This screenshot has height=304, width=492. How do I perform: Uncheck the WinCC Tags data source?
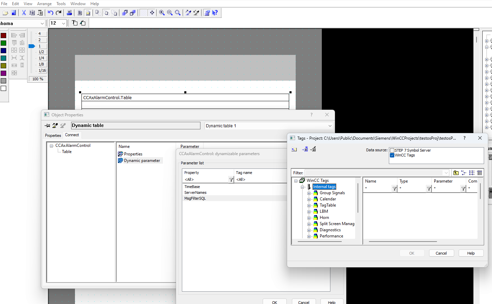(x=392, y=155)
